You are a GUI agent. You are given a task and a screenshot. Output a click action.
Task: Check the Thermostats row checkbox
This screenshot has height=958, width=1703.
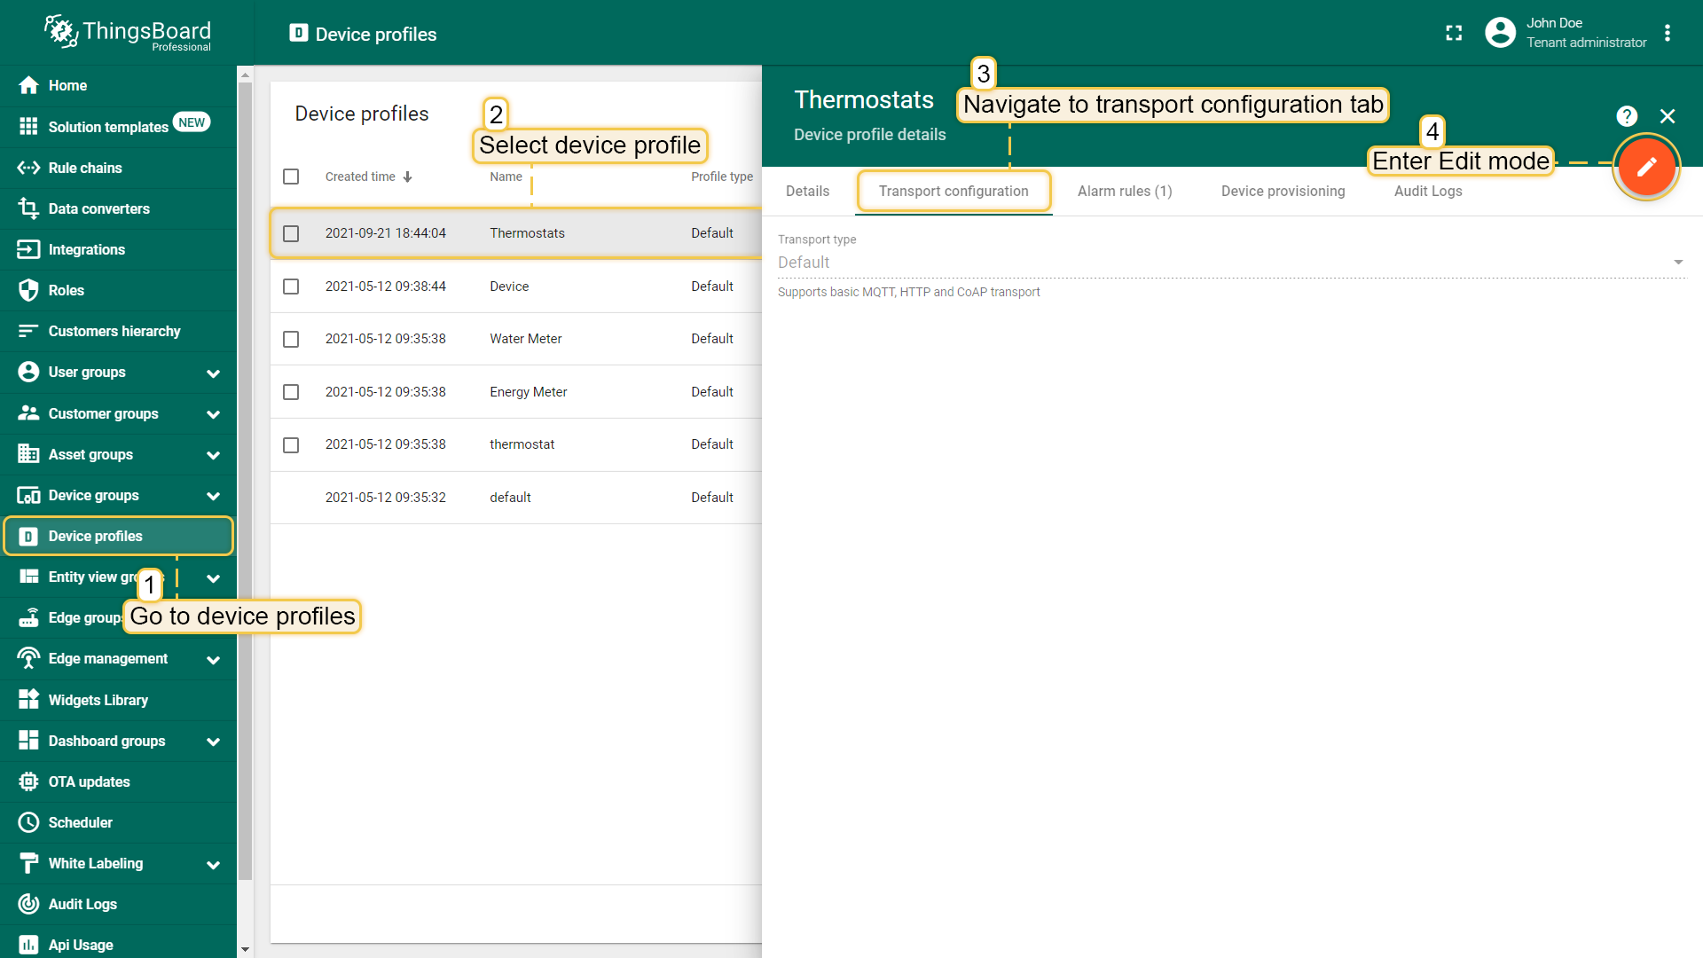pyautogui.click(x=291, y=233)
